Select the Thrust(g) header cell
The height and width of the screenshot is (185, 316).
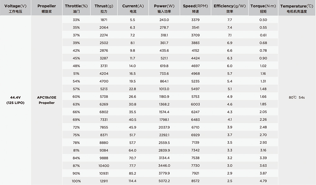coord(104,8)
